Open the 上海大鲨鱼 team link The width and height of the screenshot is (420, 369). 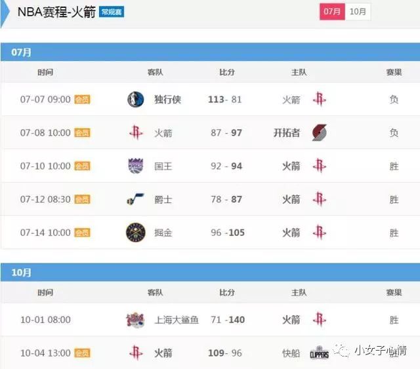coord(177,320)
